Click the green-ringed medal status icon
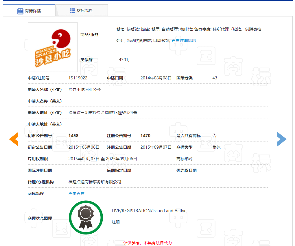295x246 pixels. click(x=86, y=217)
